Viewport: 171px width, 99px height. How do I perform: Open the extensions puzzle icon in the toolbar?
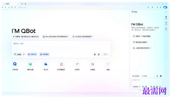(x=152, y=7)
